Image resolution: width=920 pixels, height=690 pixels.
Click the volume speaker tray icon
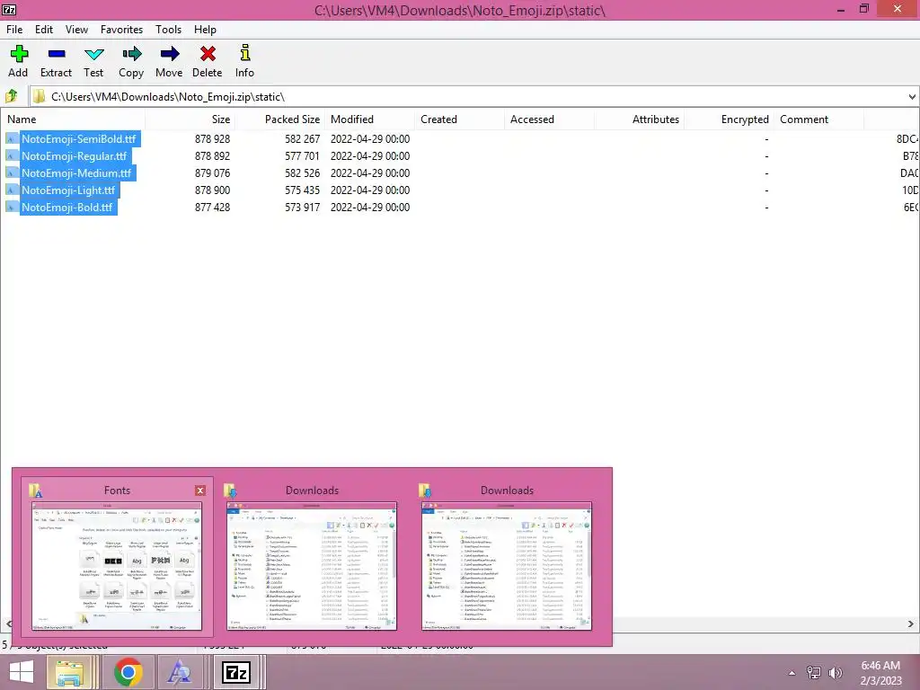(836, 673)
